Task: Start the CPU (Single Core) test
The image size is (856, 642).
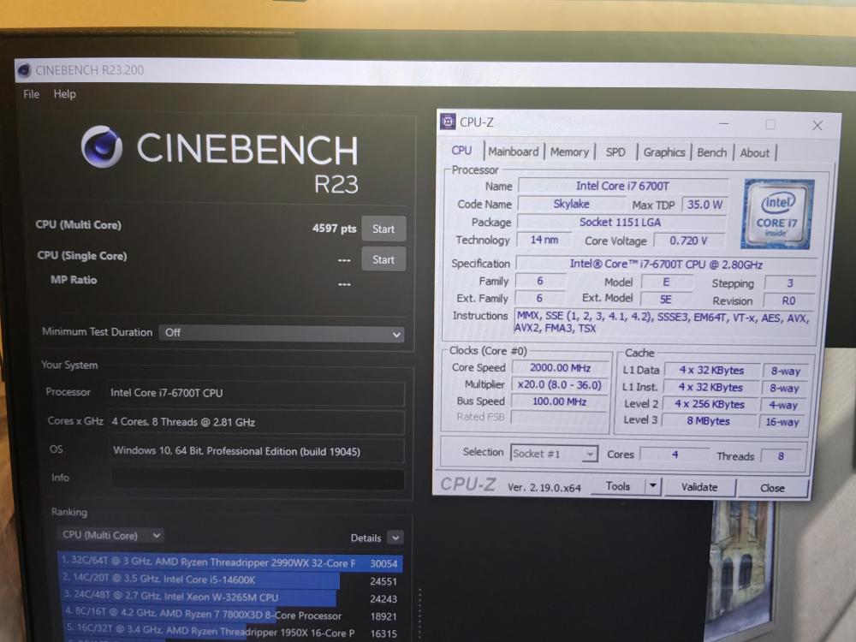Action: [383, 259]
